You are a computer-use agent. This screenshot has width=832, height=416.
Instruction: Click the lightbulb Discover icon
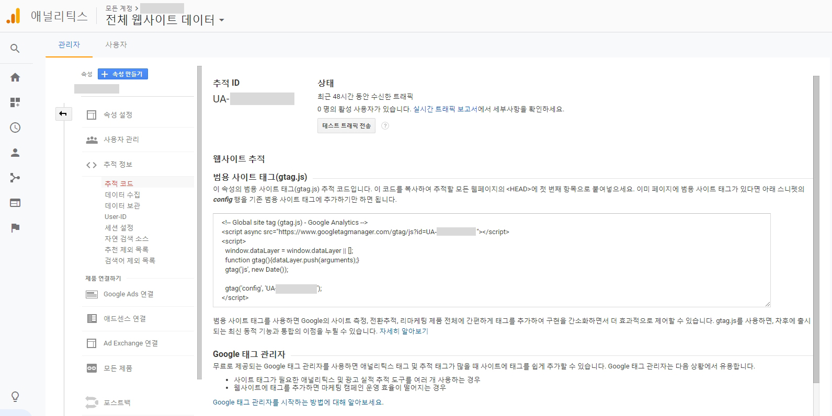point(15,397)
